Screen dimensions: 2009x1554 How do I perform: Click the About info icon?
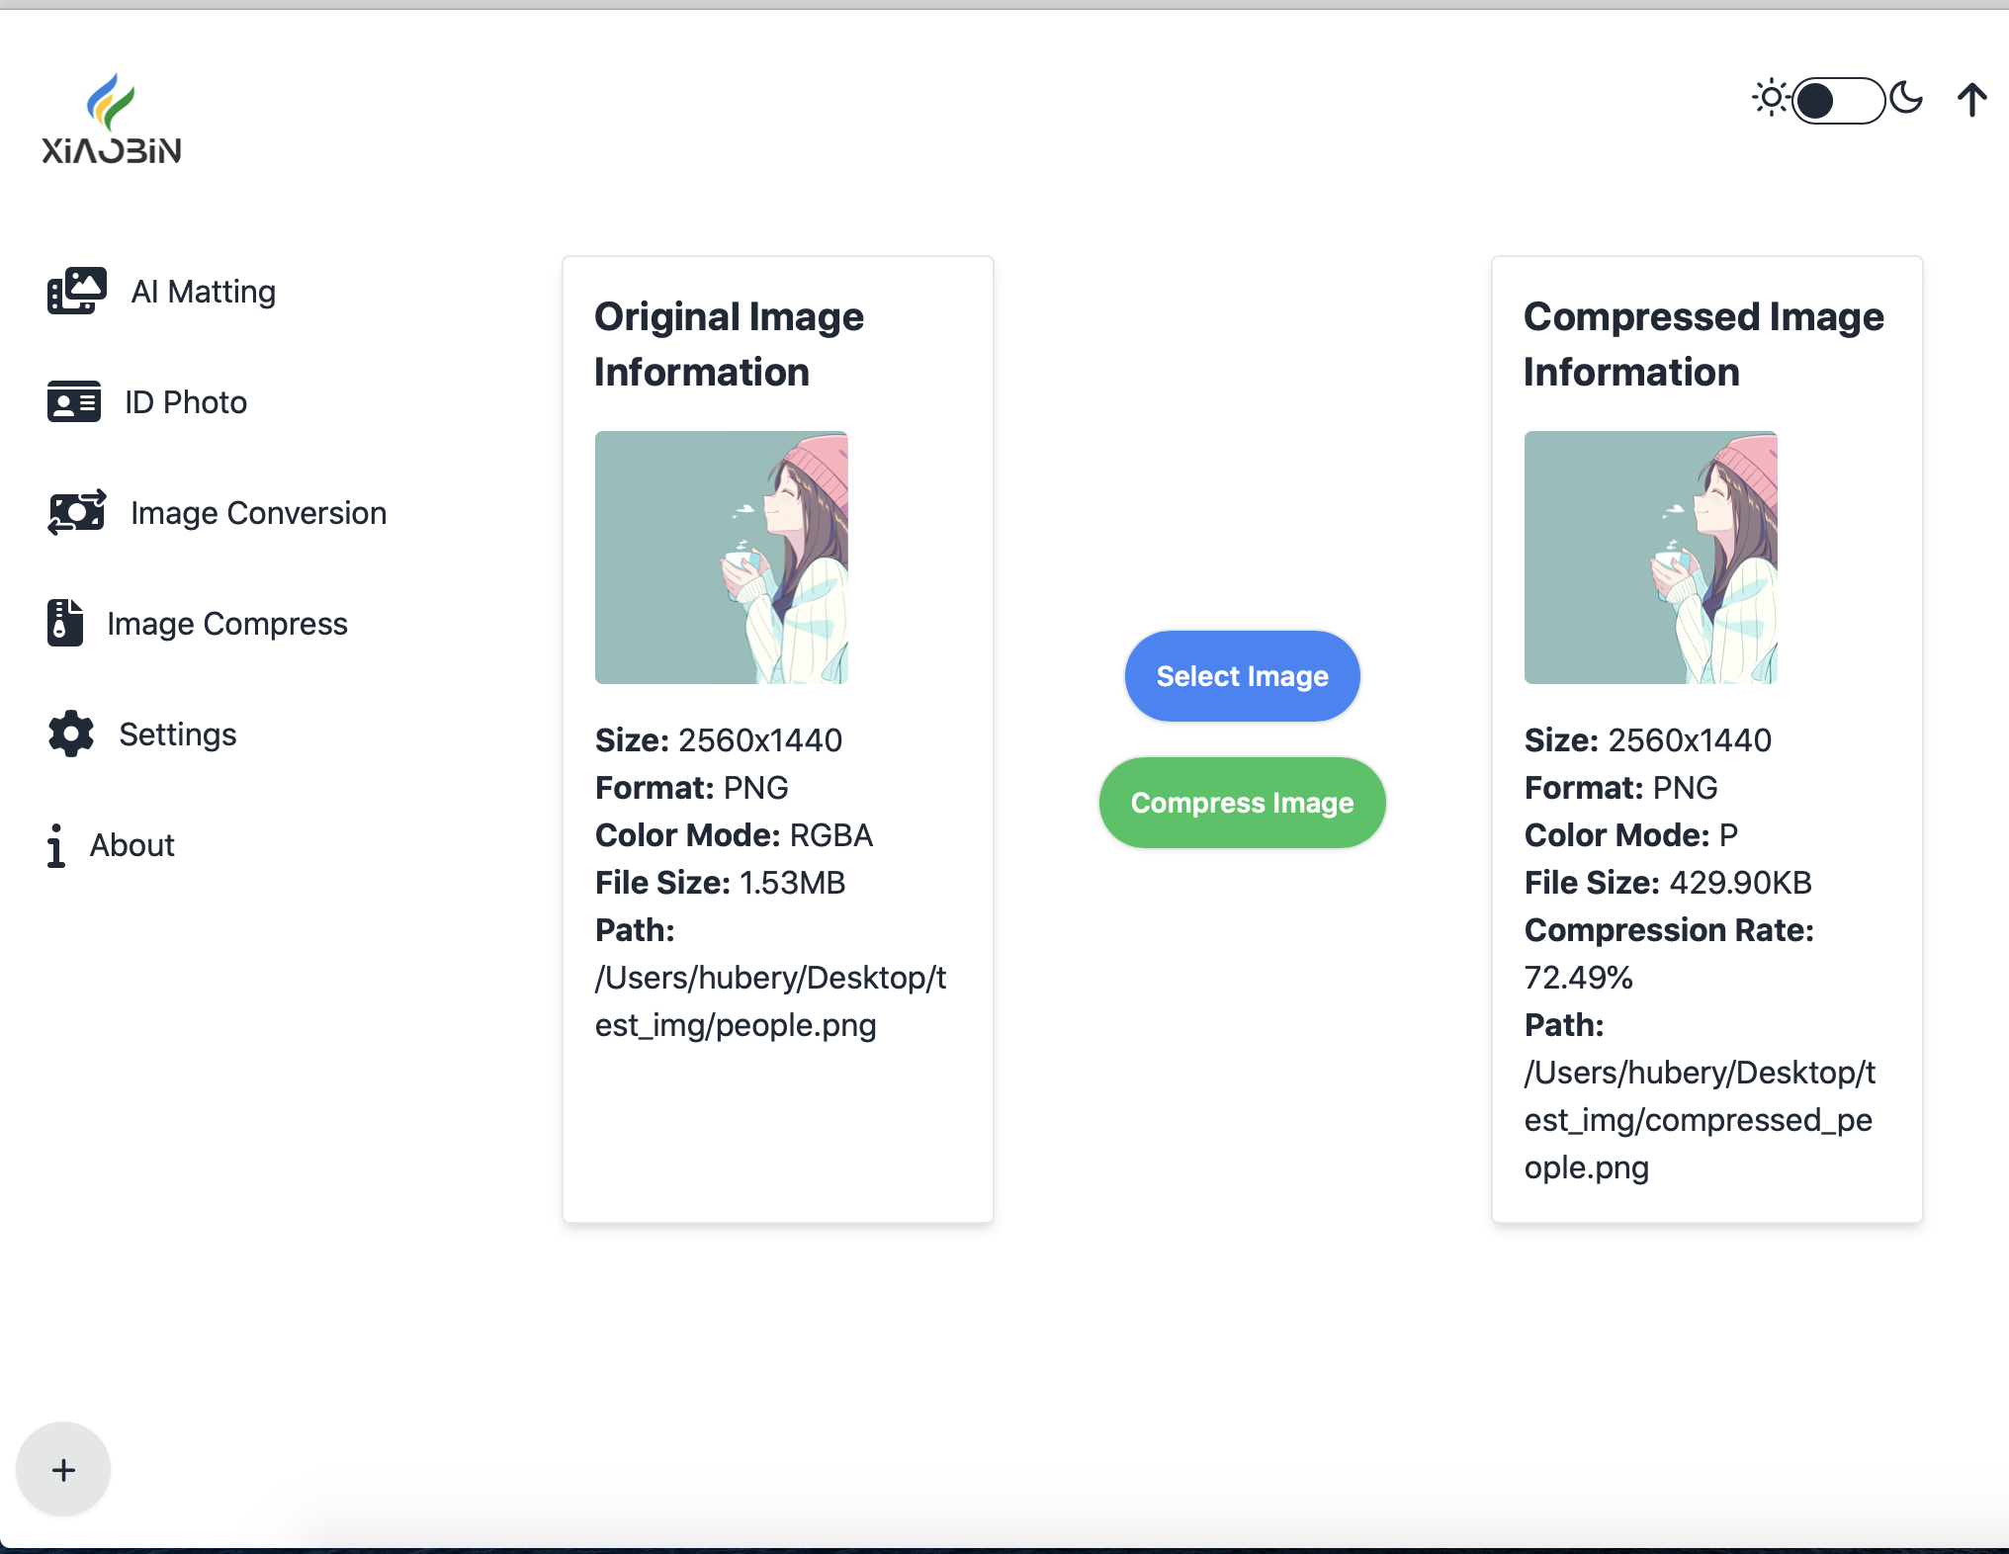56,845
